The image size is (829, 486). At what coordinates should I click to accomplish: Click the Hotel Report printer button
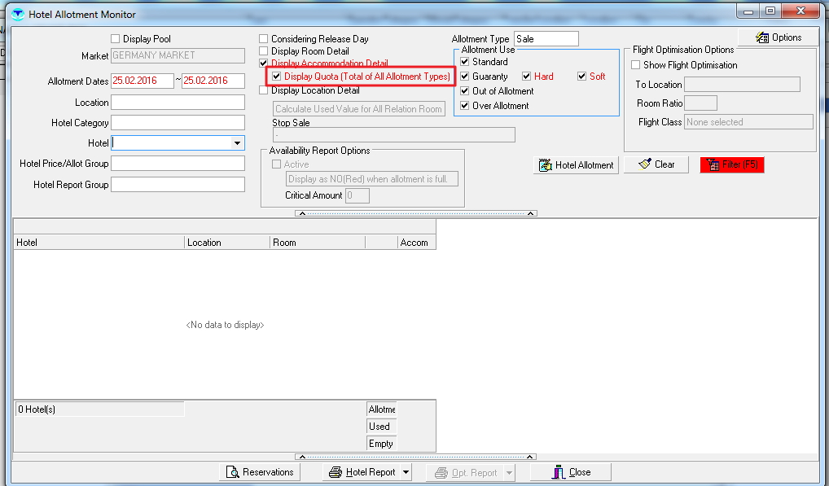click(361, 472)
